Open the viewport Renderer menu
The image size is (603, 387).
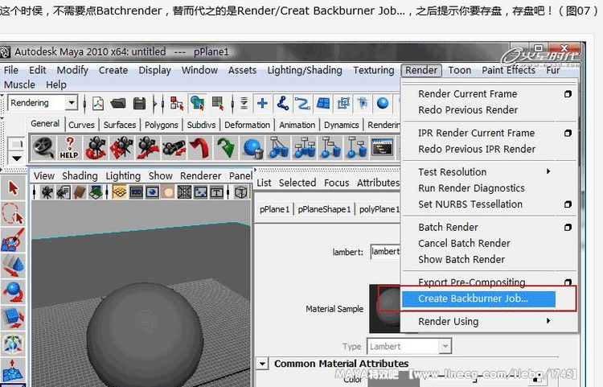pyautogui.click(x=201, y=176)
